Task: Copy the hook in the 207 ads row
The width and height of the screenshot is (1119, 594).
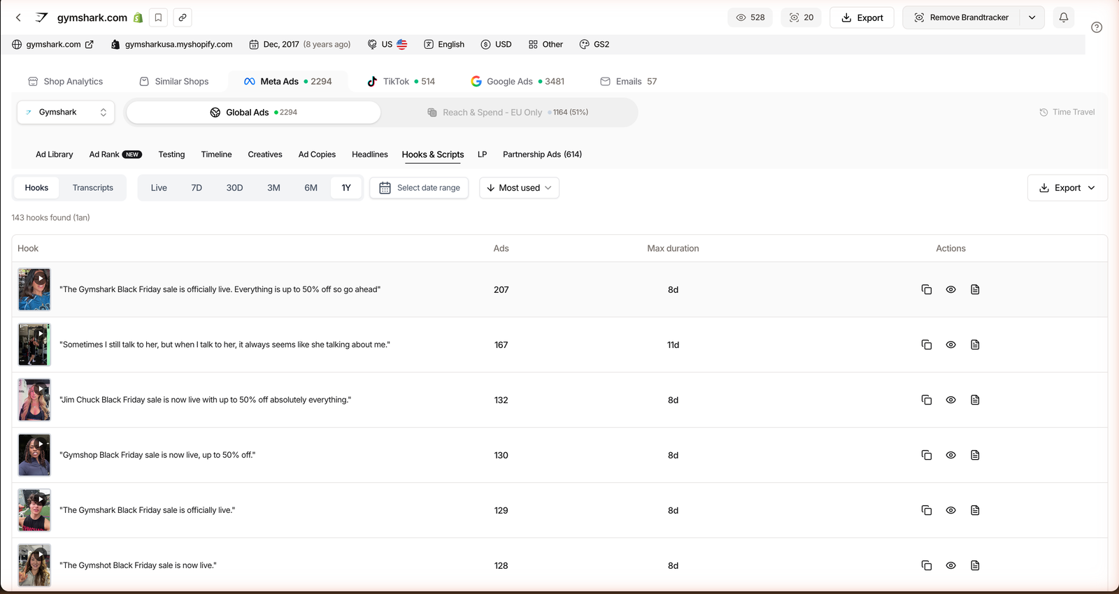Action: coord(927,289)
